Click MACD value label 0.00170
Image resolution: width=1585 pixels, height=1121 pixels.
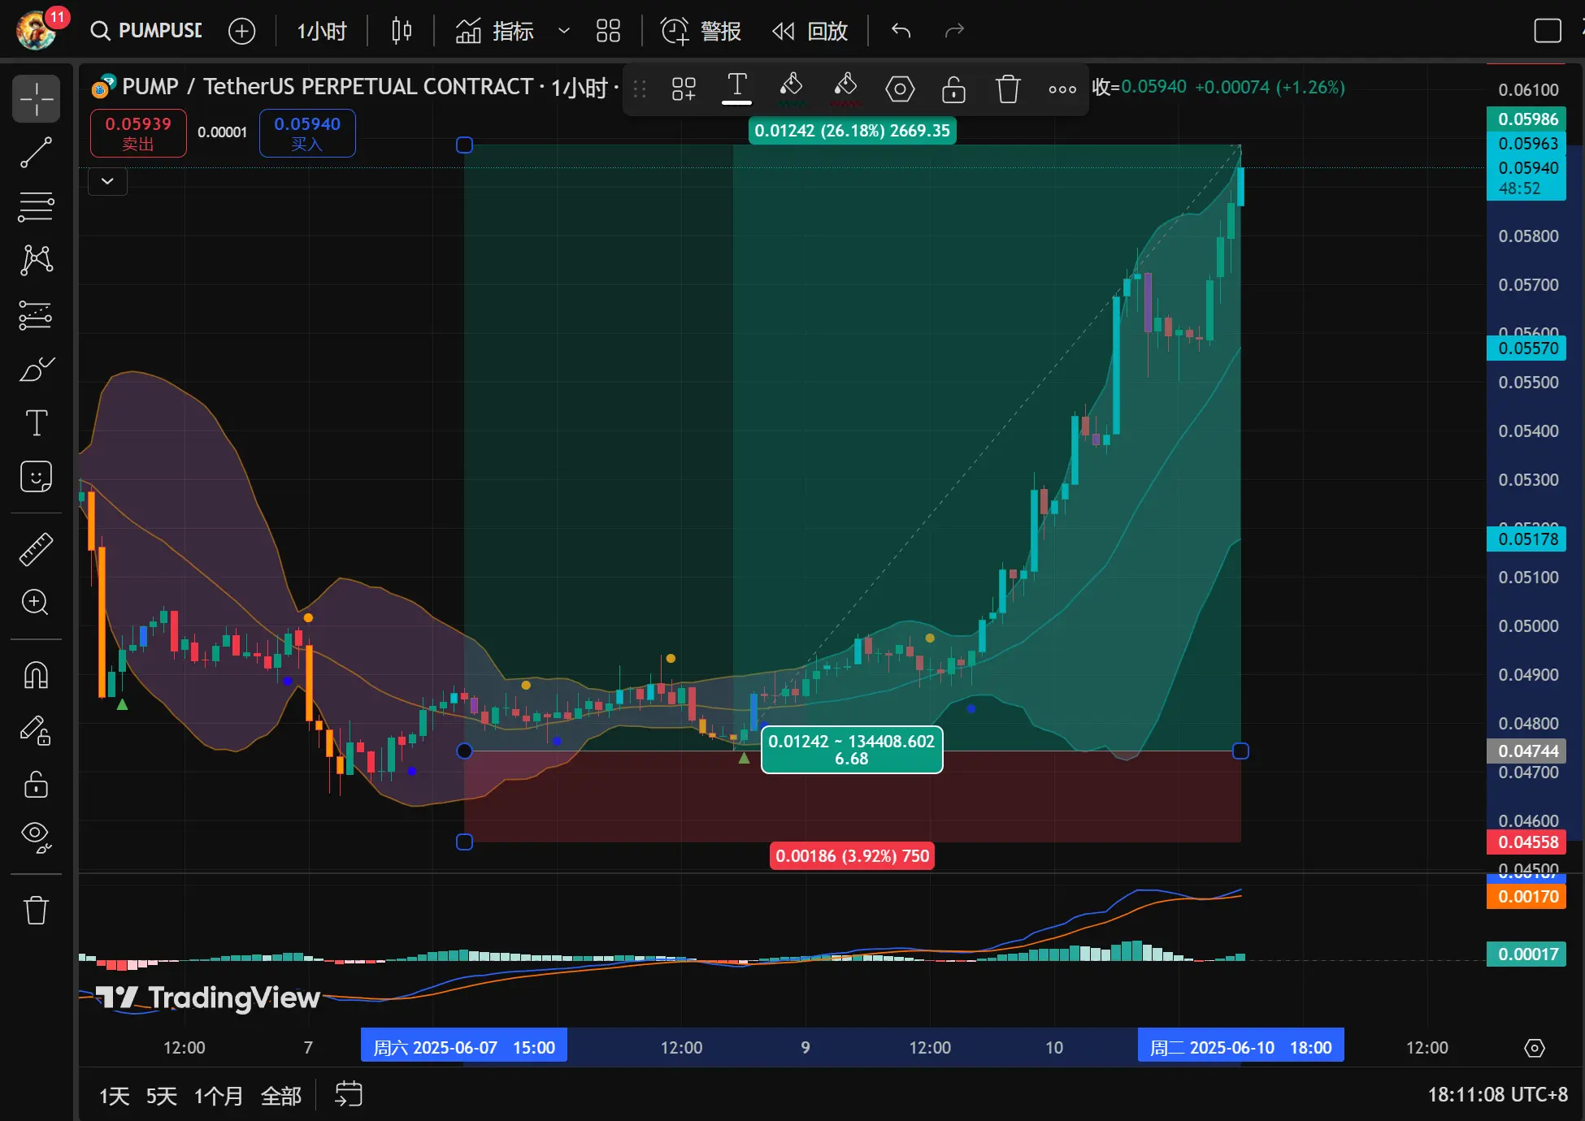[1527, 897]
